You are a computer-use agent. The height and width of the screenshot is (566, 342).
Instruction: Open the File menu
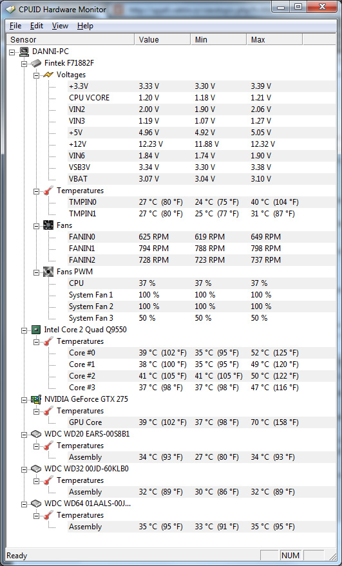(15, 26)
